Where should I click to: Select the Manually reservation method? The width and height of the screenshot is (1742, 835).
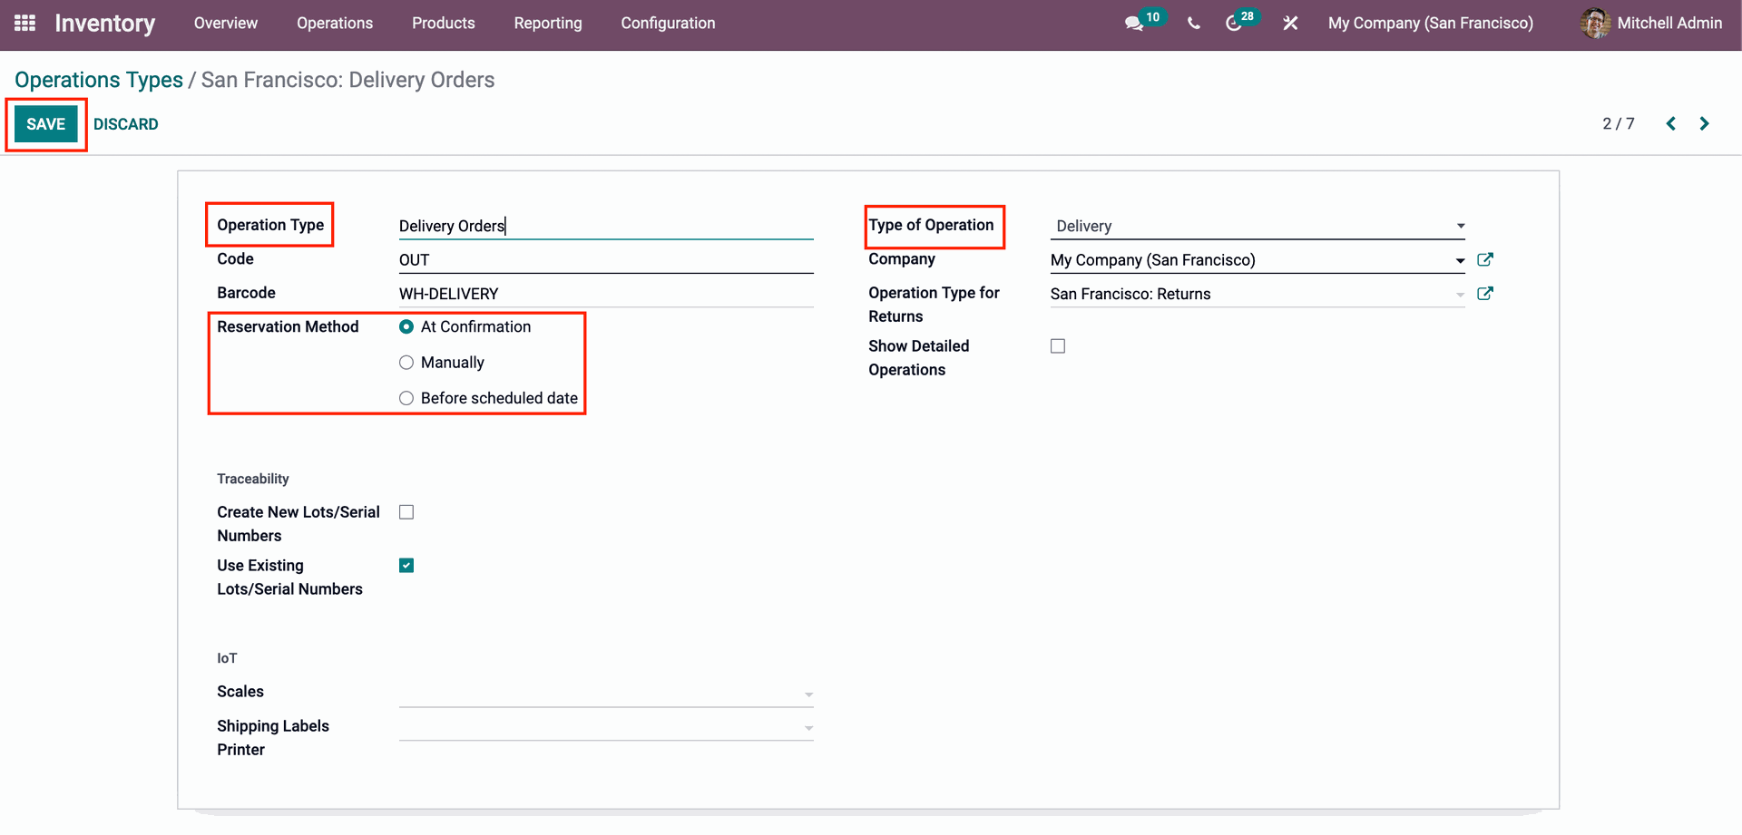click(x=406, y=363)
